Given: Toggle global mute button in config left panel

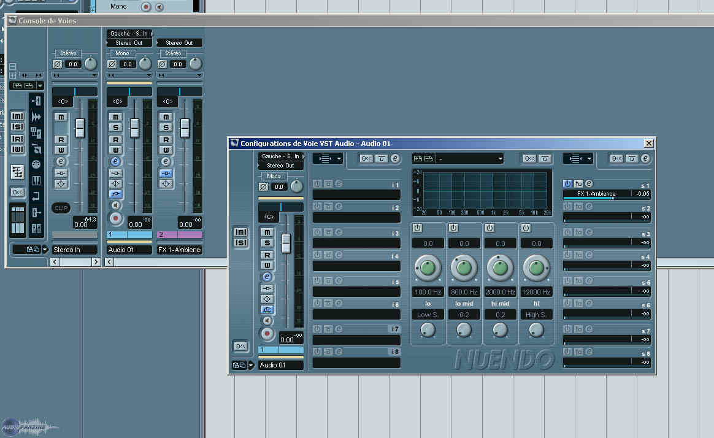Looking at the screenshot, I should [x=240, y=232].
